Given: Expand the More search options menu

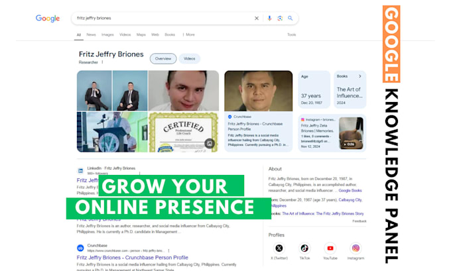Looking at the screenshot, I should pos(188,34).
